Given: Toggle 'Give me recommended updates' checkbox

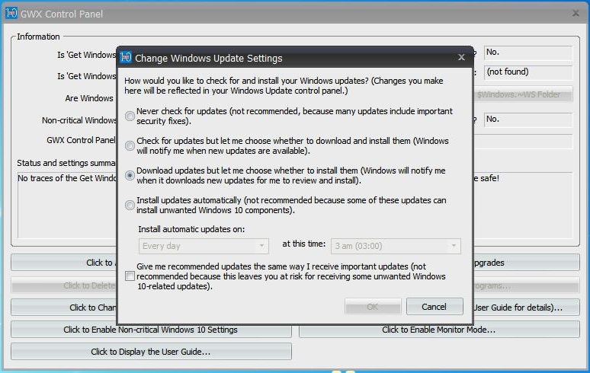Looking at the screenshot, I should tap(130, 276).
